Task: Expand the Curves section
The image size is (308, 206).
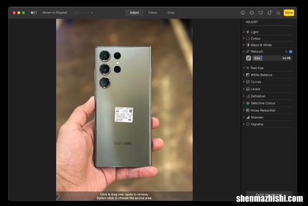Action: click(x=244, y=82)
